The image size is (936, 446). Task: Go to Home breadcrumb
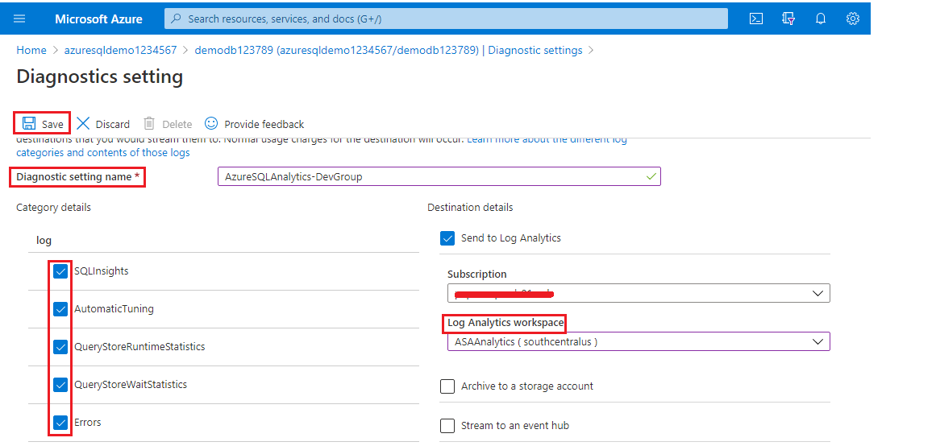[x=31, y=50]
